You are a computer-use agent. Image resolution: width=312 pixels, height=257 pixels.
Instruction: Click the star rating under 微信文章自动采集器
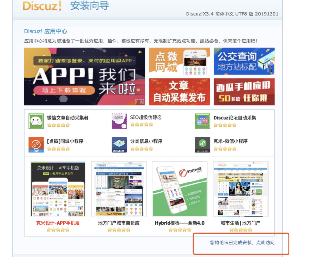coord(59,125)
